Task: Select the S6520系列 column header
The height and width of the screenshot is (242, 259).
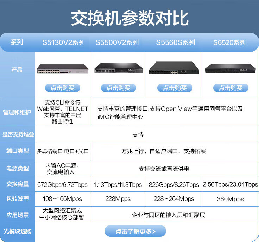Action: coord(229,42)
